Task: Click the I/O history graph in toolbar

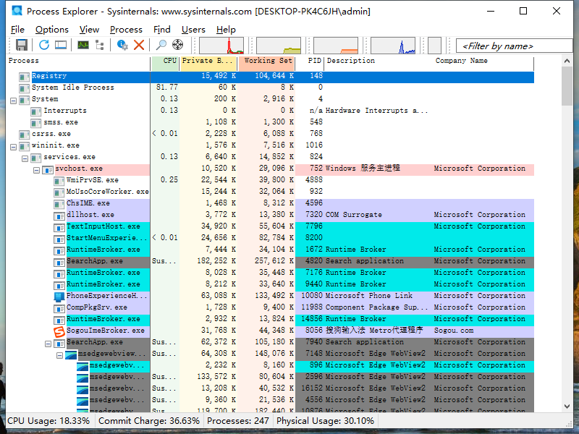Action: pos(393,46)
